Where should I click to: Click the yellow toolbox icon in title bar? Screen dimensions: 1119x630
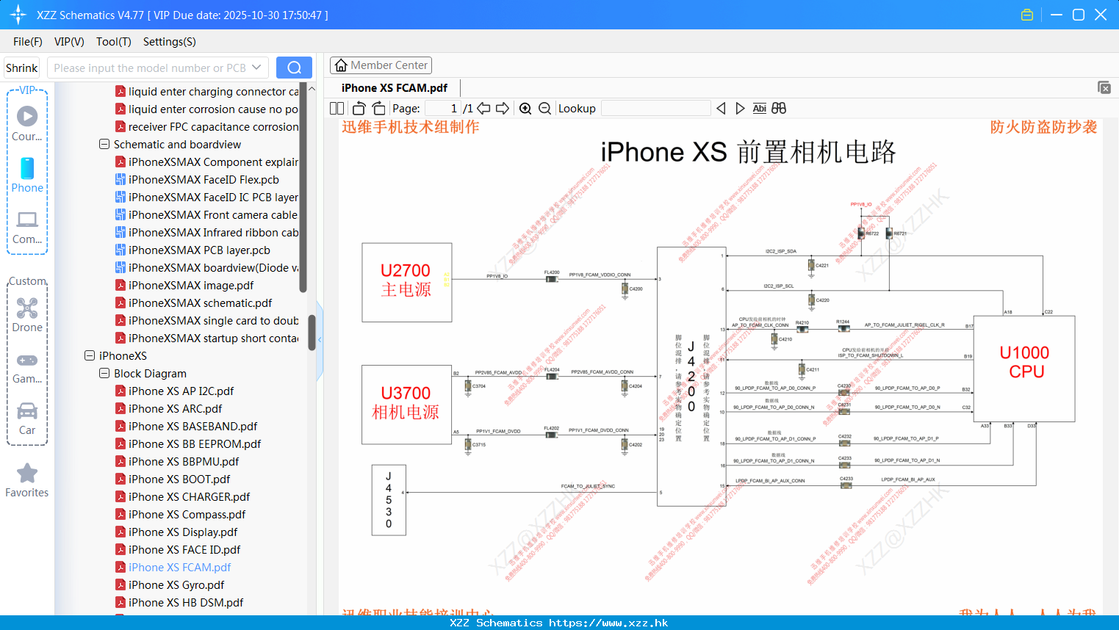coord(1027,15)
